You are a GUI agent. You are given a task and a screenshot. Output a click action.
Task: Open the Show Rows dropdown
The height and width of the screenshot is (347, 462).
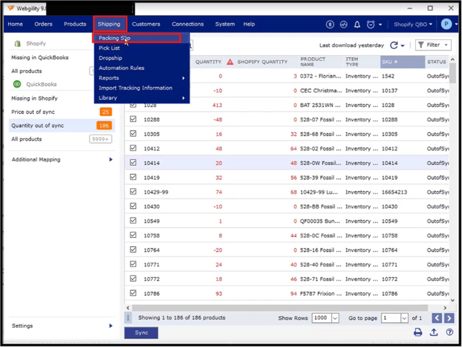pyautogui.click(x=335, y=318)
